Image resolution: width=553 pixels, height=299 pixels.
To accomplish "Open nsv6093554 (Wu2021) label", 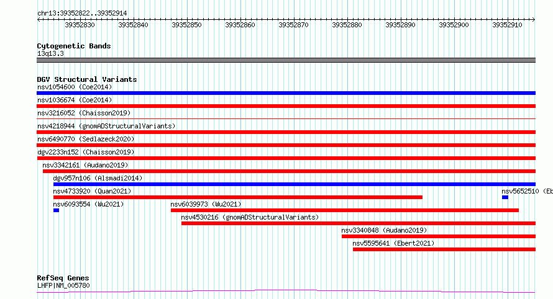I will pos(88,204).
